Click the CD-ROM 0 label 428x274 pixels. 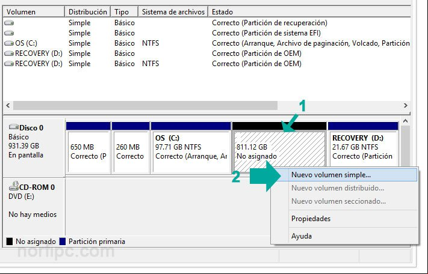(37, 187)
